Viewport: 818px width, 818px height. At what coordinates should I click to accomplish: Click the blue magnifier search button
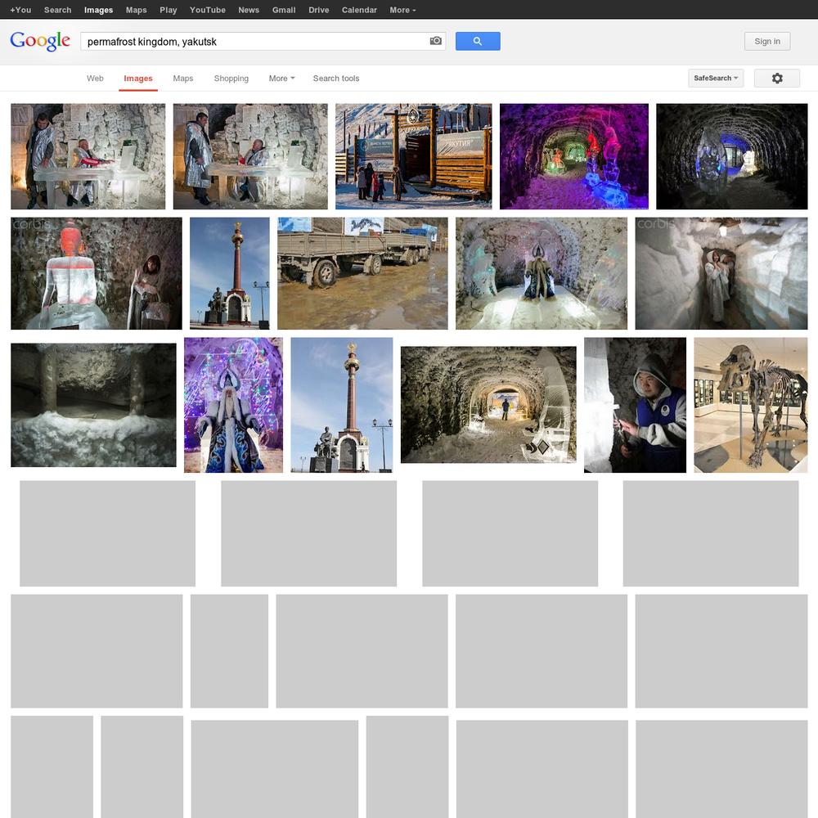click(478, 41)
